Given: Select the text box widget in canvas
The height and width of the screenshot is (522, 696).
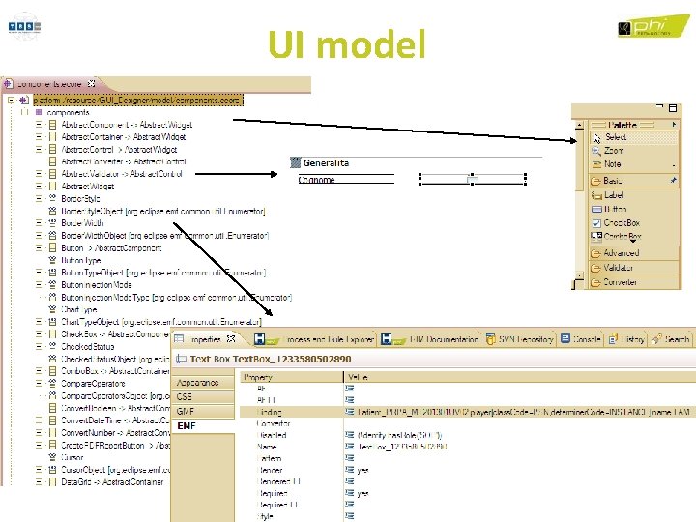Looking at the screenshot, I should click(x=473, y=180).
